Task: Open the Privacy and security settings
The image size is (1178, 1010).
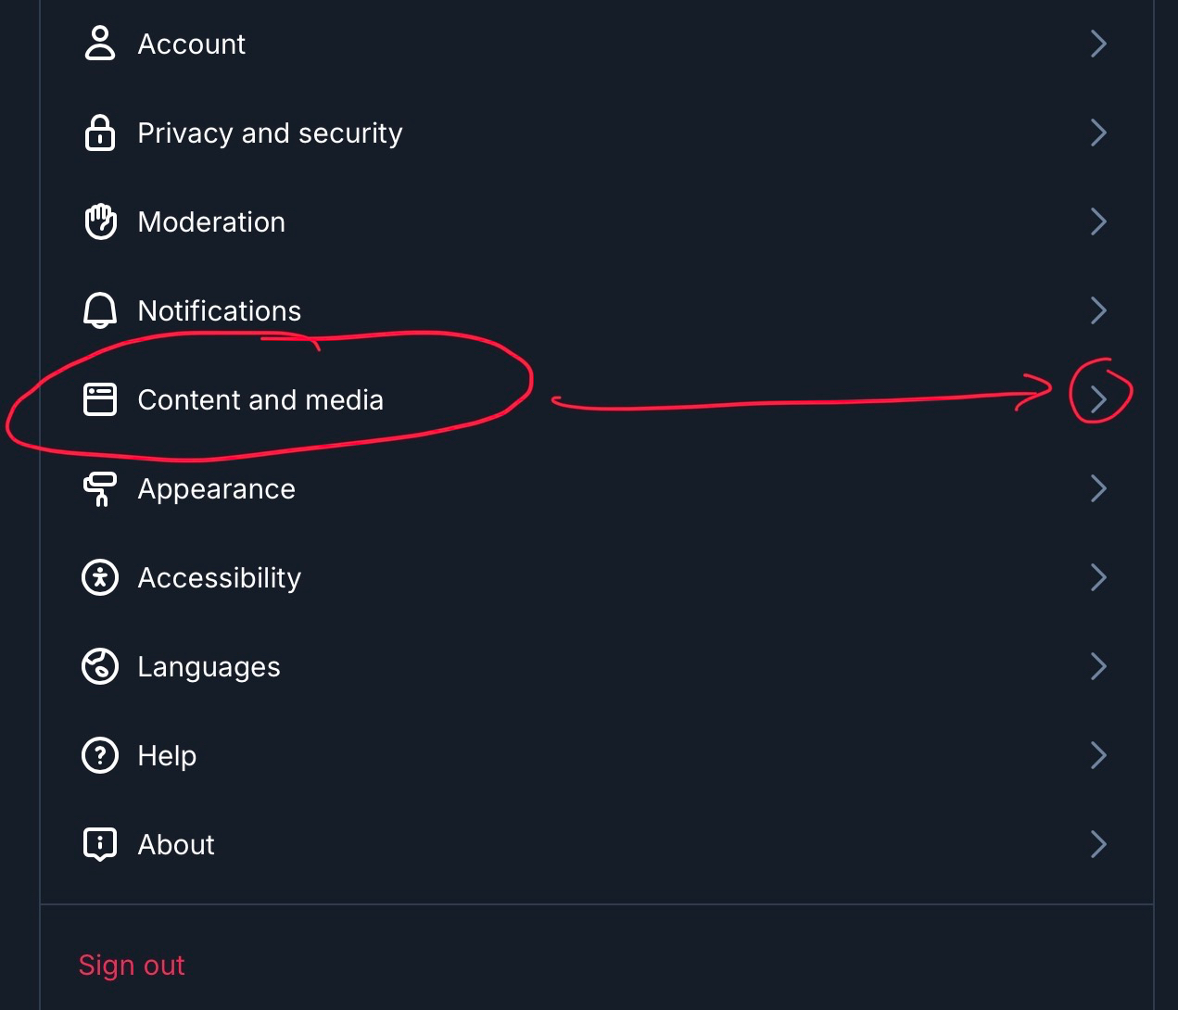Action: click(270, 133)
